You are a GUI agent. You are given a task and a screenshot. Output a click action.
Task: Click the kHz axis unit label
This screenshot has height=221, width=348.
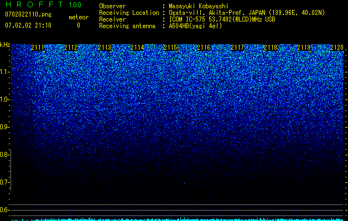pos(5,45)
